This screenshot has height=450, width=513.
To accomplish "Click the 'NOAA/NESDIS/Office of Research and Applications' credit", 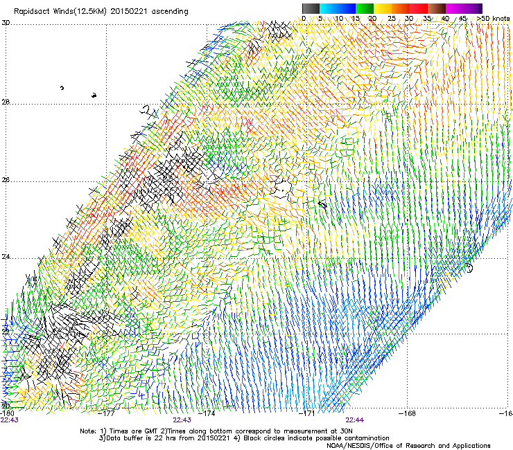I will pos(408,446).
